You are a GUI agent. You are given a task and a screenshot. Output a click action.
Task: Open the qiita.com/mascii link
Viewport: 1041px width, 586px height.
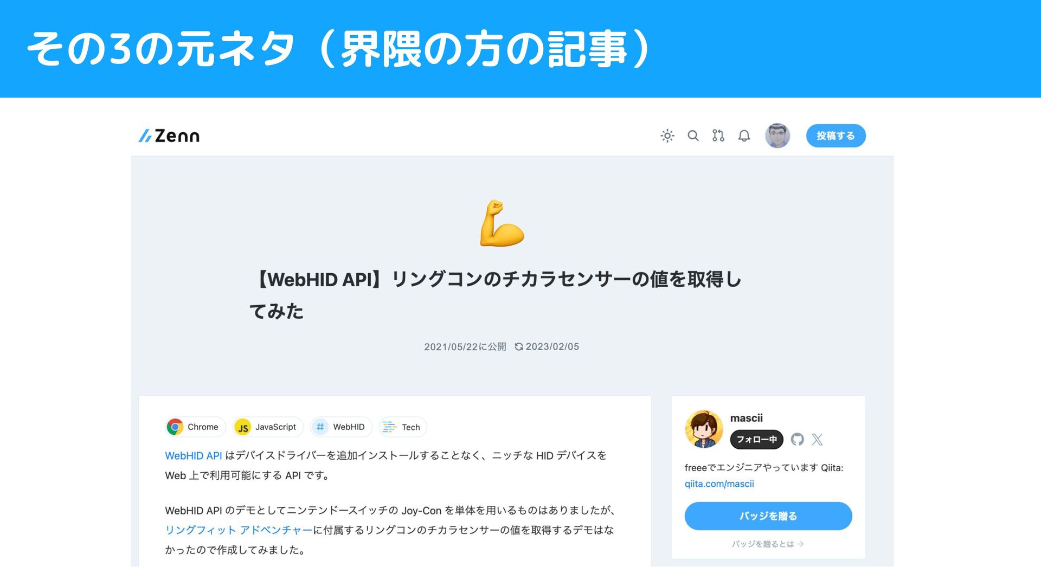pyautogui.click(x=719, y=484)
